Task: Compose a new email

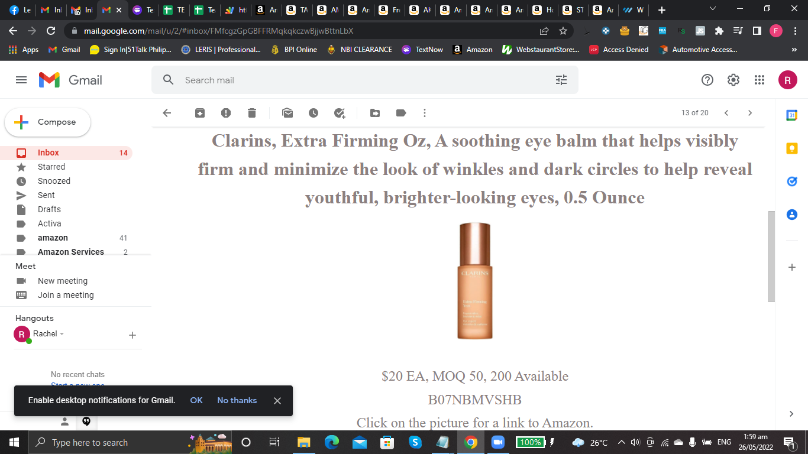Action: (x=48, y=122)
